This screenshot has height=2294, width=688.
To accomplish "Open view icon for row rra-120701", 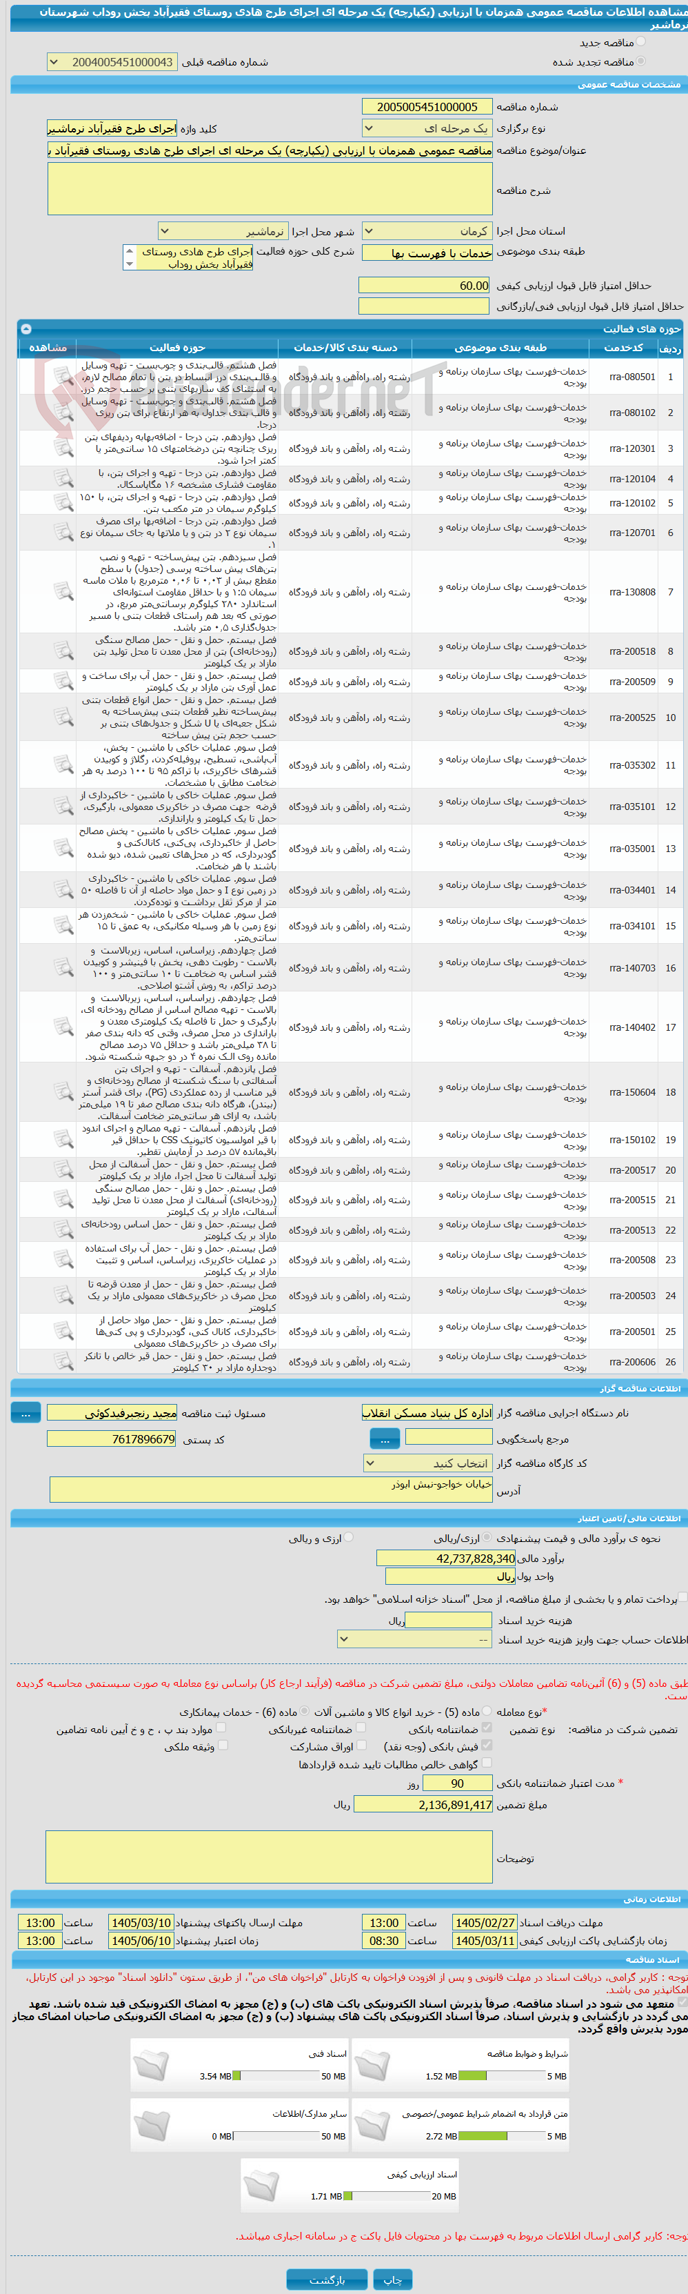I will 62,533.
